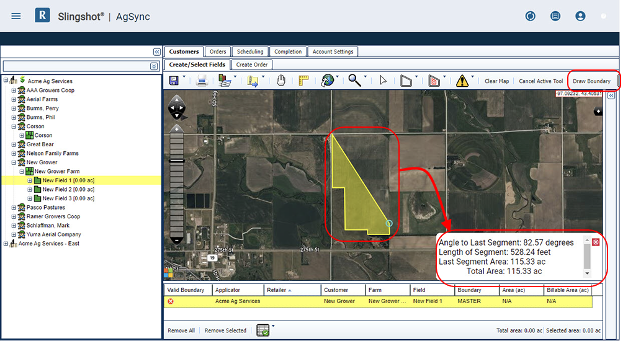Click the circular sync icon in header

pos(531,16)
